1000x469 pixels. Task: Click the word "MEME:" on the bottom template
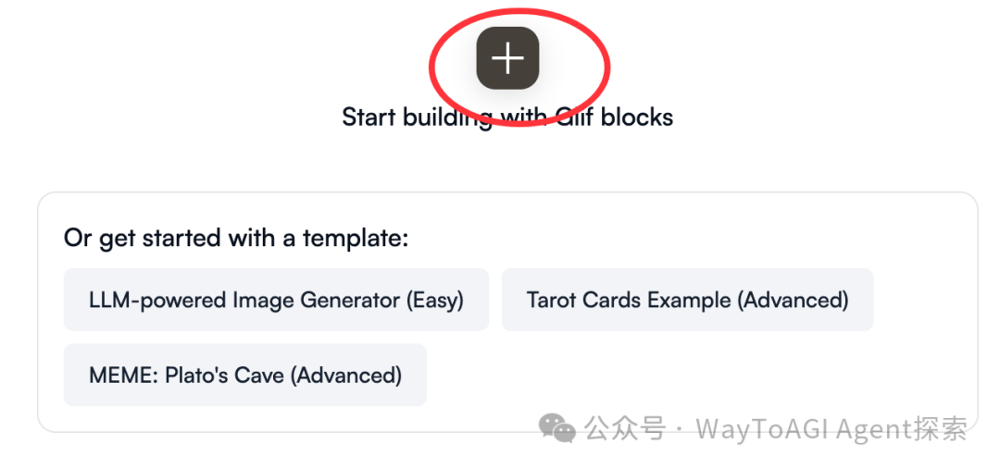tap(124, 375)
